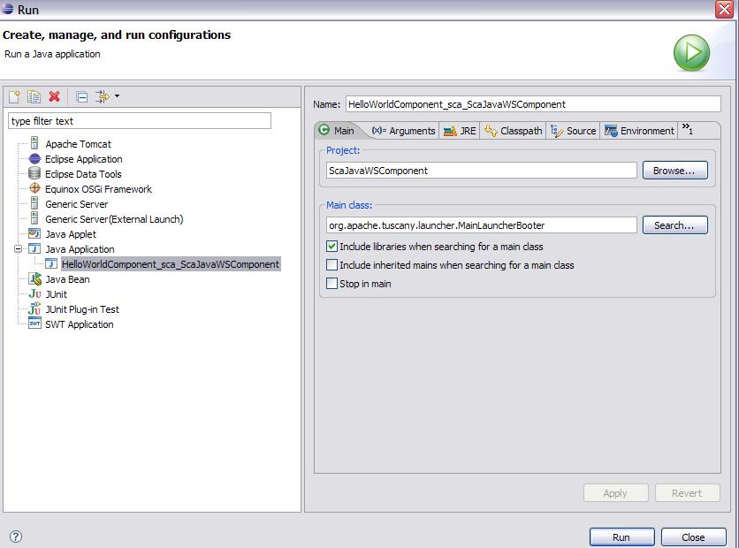The height and width of the screenshot is (548, 739).
Task: Uncheck Include libraries when searching
Action: pyautogui.click(x=331, y=246)
